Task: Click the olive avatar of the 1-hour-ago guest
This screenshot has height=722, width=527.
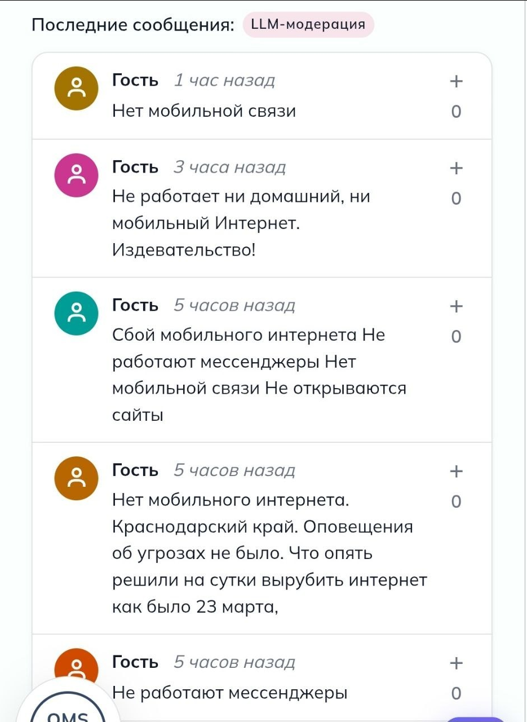Action: coord(76,89)
